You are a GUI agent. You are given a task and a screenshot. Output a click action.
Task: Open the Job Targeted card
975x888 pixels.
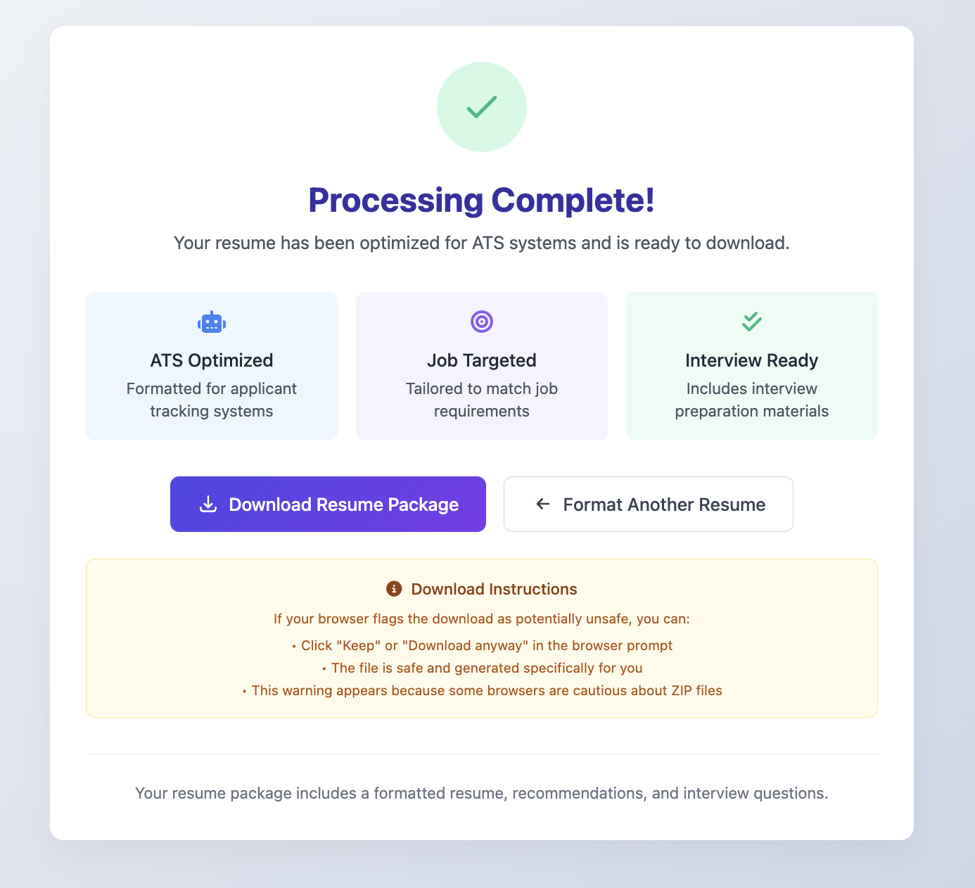[482, 366]
